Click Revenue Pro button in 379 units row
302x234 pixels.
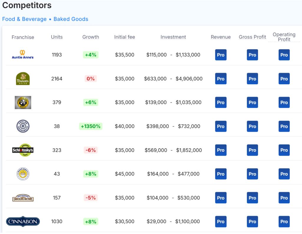(x=221, y=102)
